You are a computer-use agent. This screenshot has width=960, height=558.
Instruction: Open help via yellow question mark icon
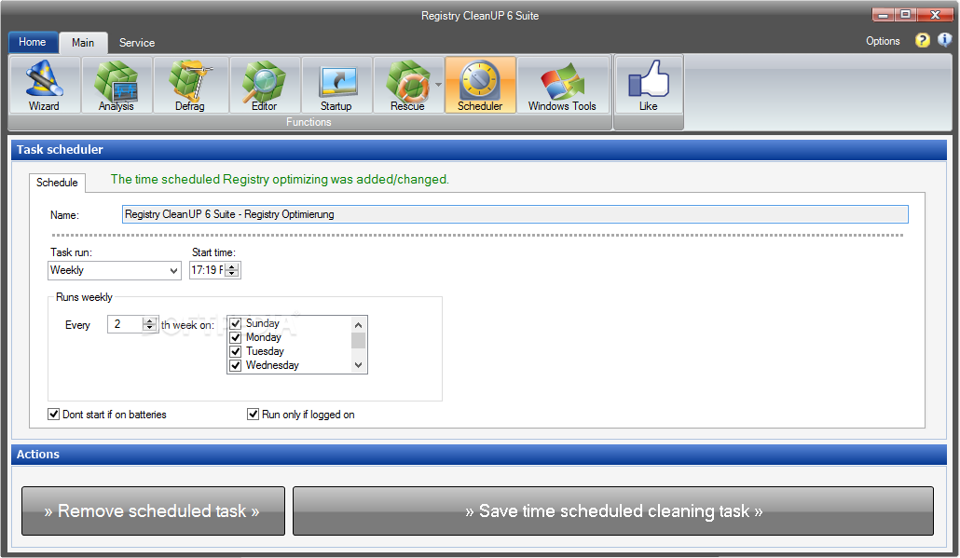pos(922,40)
